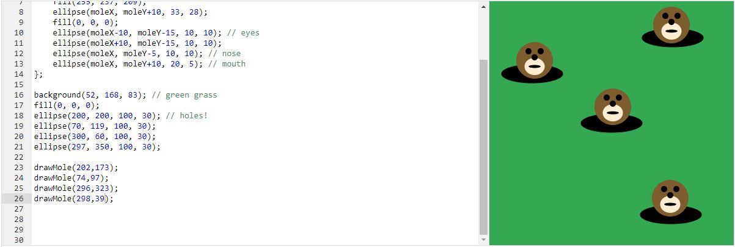
Task: Click the background(52, 168, 83) code line
Action: point(90,95)
